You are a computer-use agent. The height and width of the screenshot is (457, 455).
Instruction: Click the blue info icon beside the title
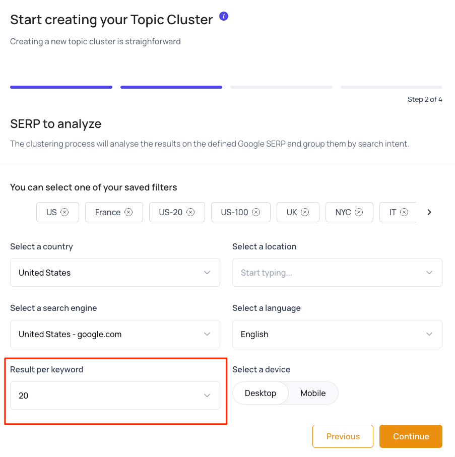click(x=224, y=16)
